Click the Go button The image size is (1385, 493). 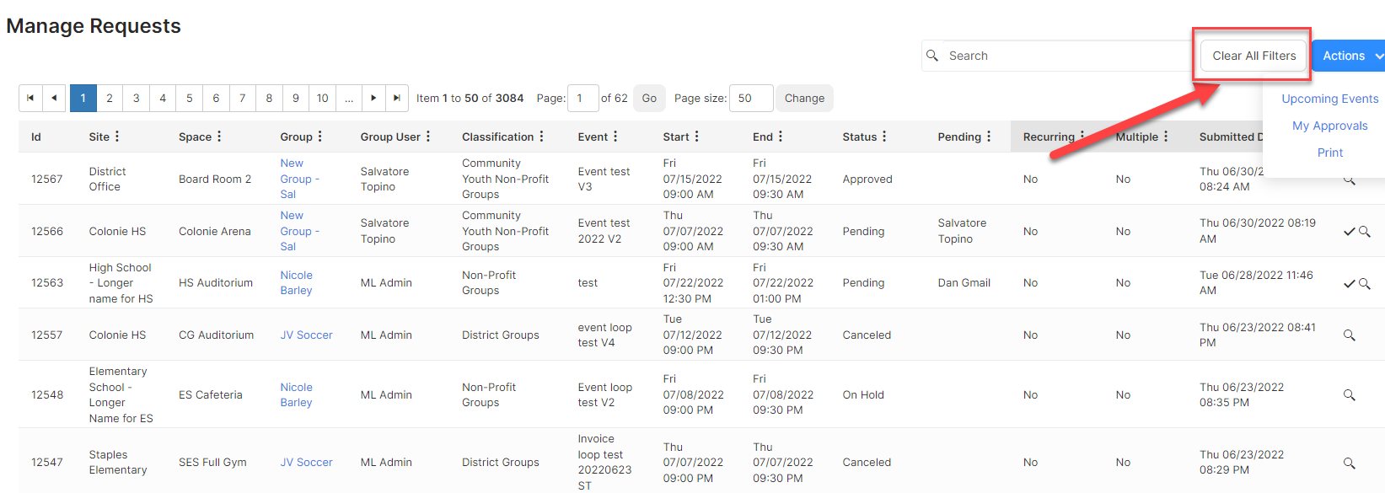point(649,98)
